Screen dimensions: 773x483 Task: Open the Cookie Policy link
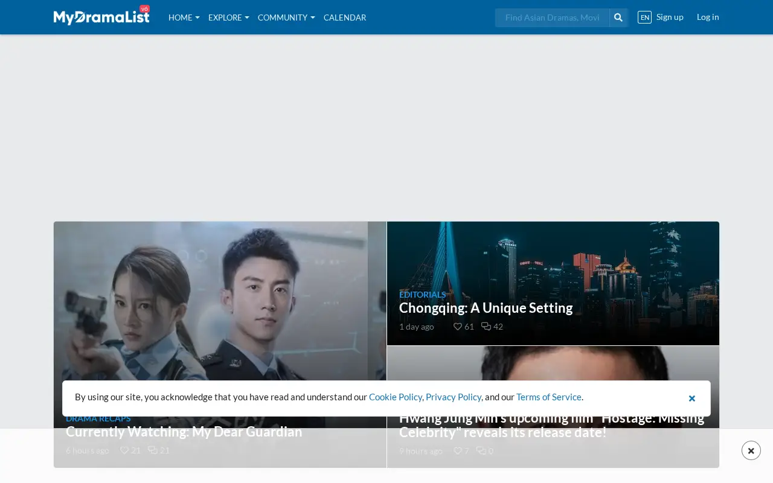396,397
